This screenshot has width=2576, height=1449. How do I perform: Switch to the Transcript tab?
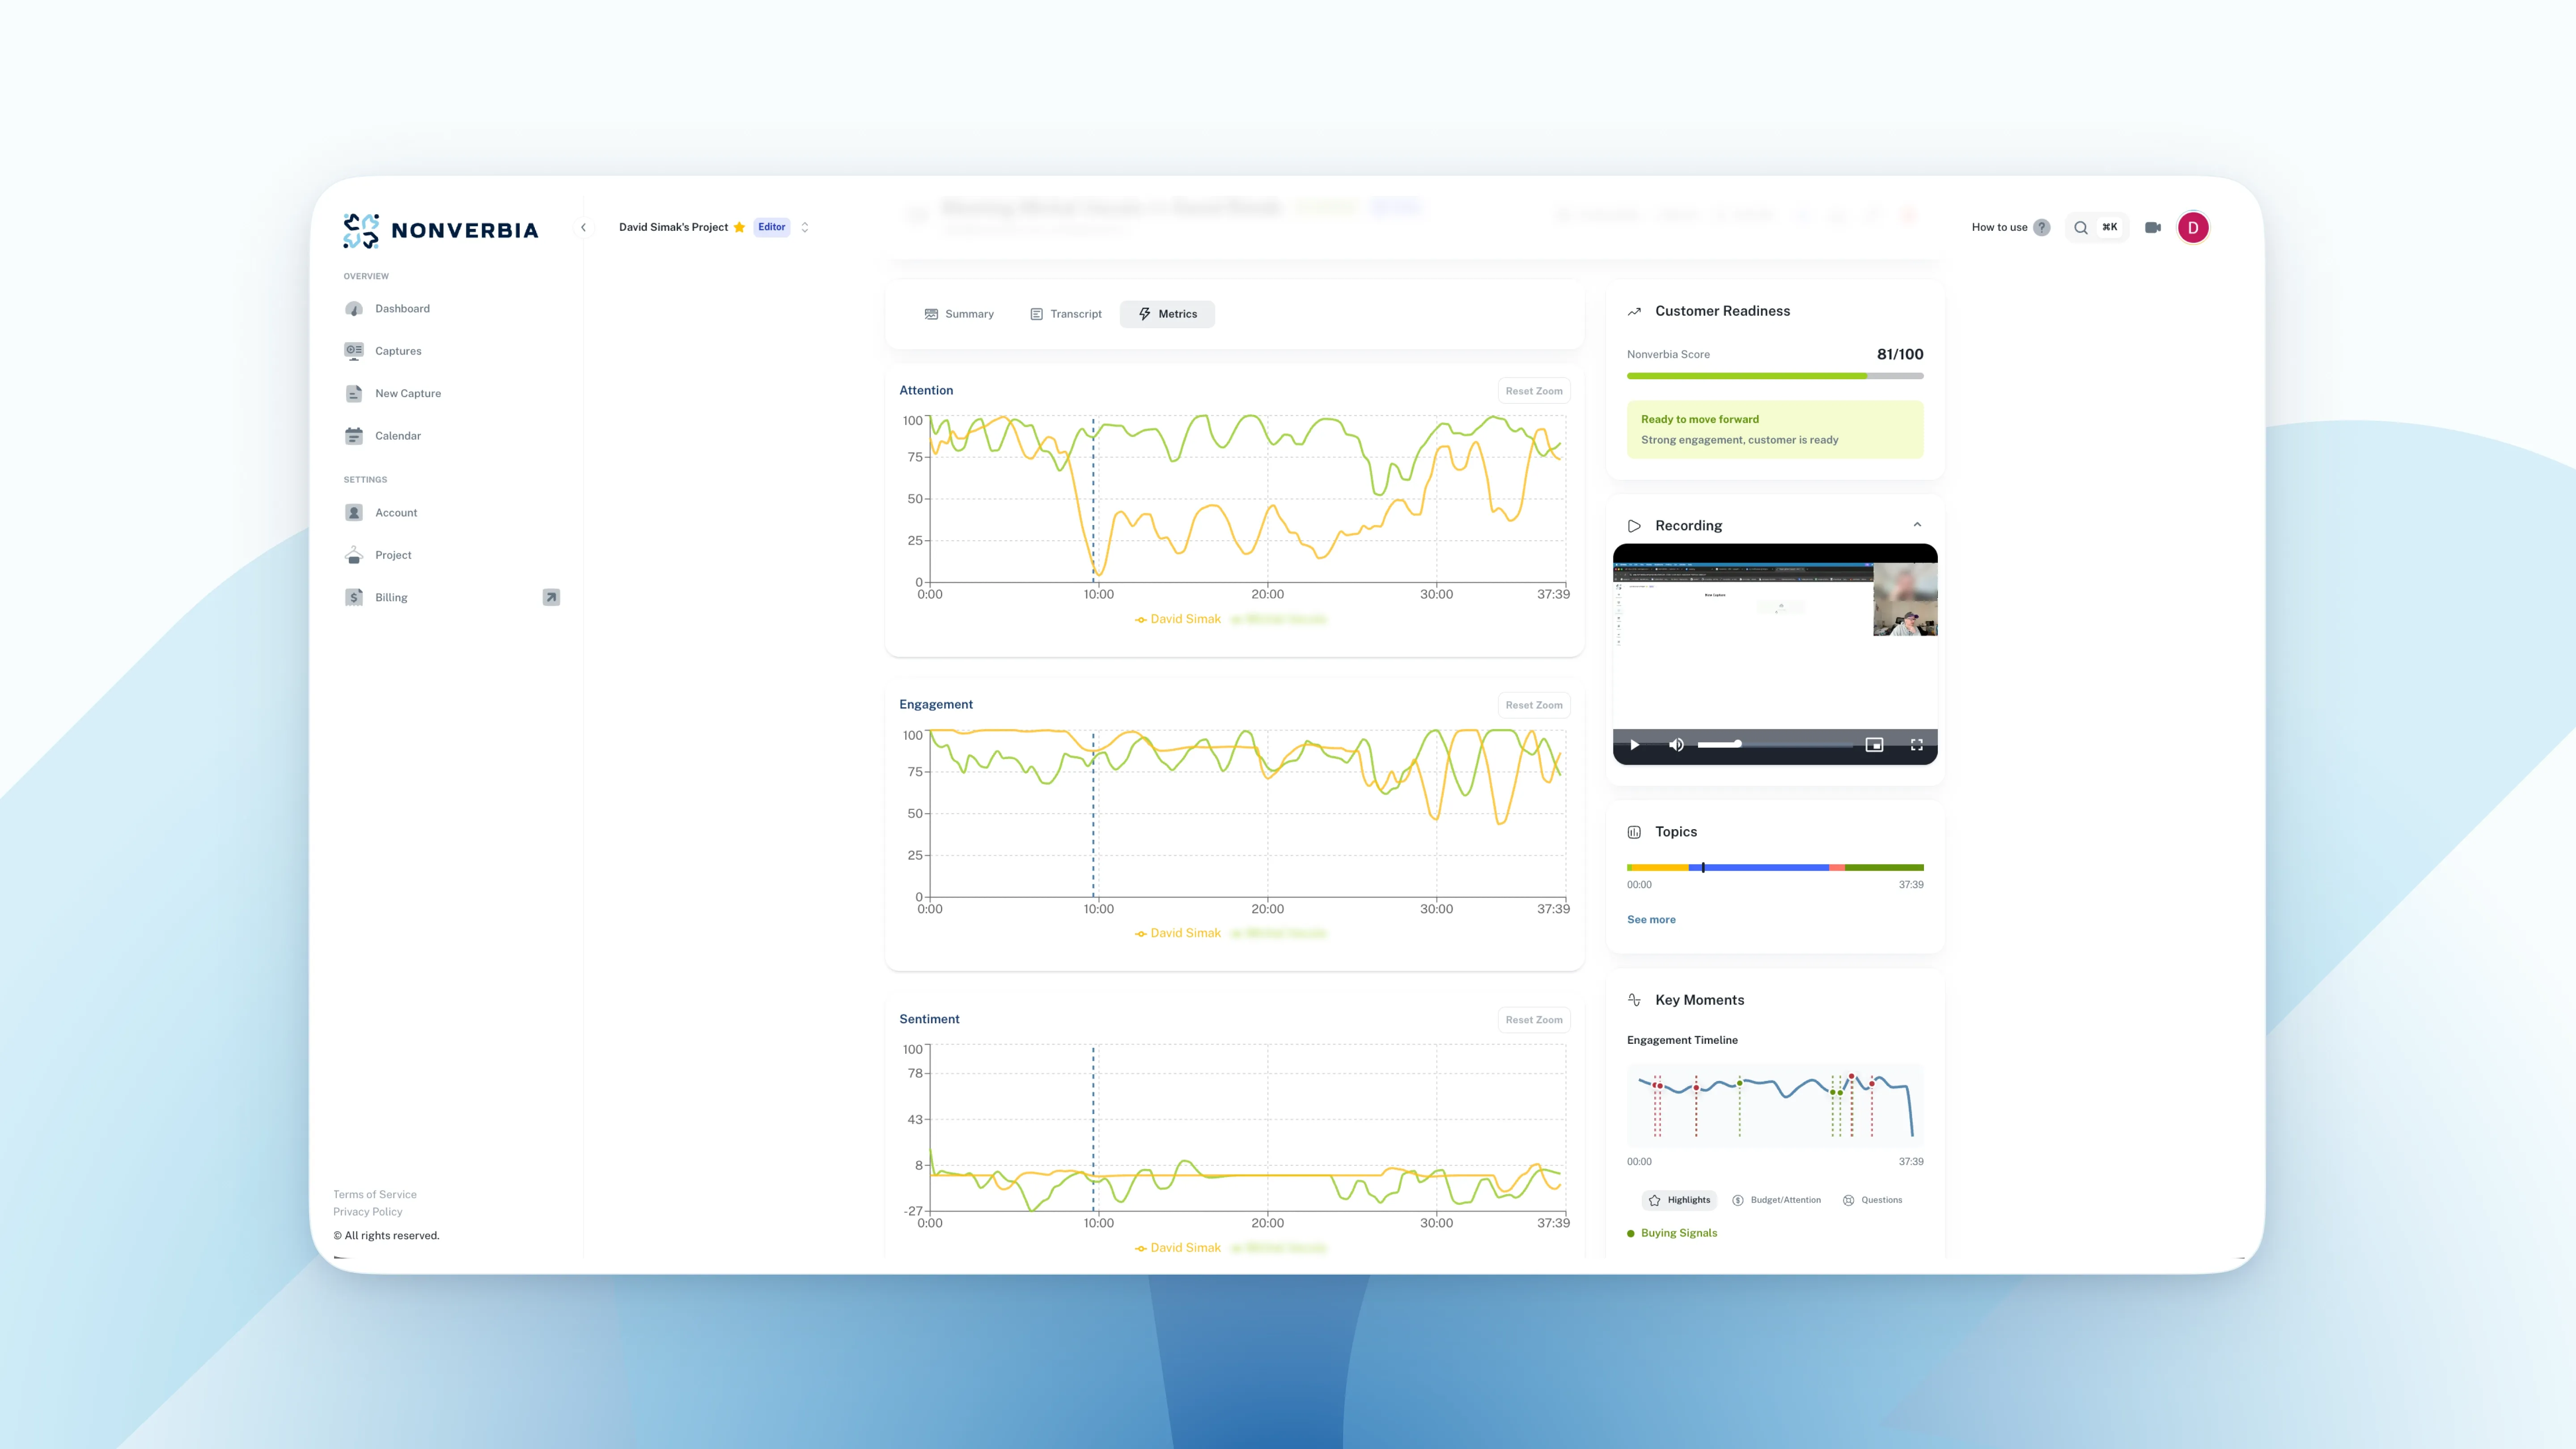1066,314
